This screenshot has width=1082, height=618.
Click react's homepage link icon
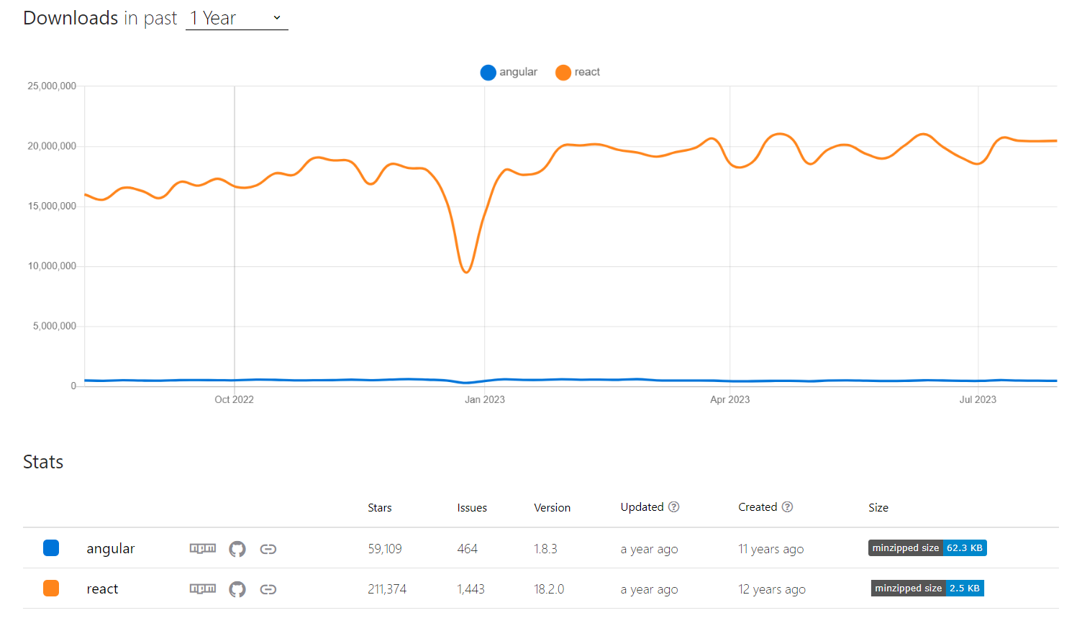pyautogui.click(x=268, y=589)
